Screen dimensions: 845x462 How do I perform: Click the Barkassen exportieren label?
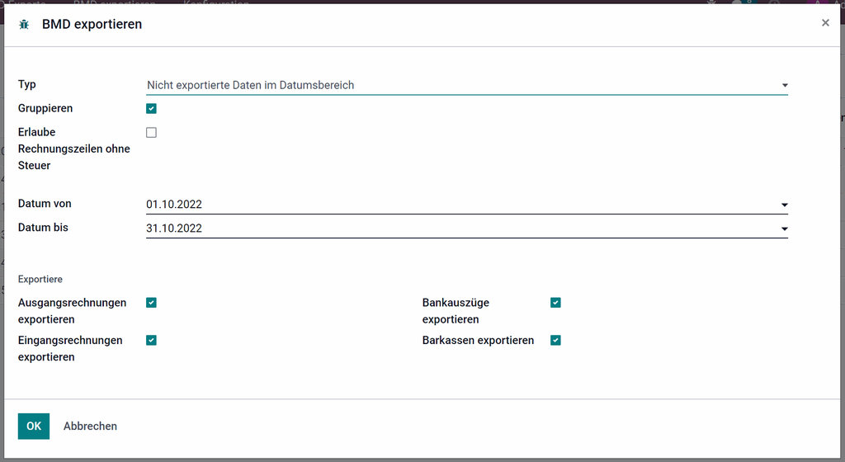point(478,340)
